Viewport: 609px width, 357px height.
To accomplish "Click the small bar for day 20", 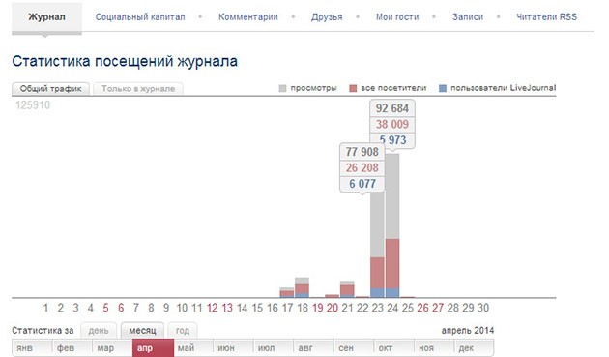I will click(x=333, y=296).
